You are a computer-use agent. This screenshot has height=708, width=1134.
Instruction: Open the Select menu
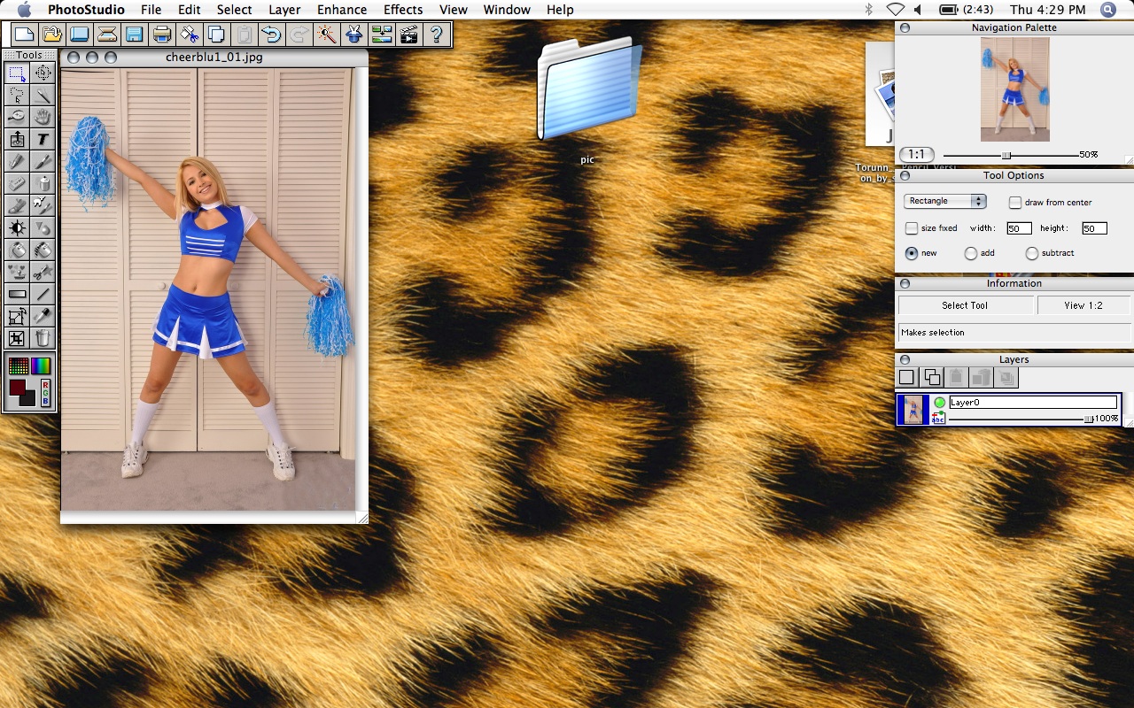pyautogui.click(x=234, y=10)
